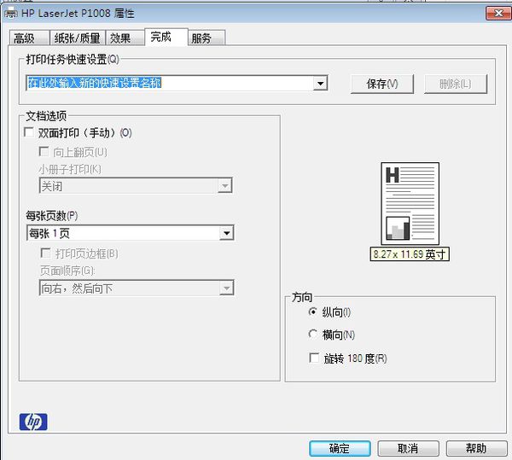The height and width of the screenshot is (460, 512).
Task: Switch to the 纸张/质量 tab
Action: tap(78, 38)
